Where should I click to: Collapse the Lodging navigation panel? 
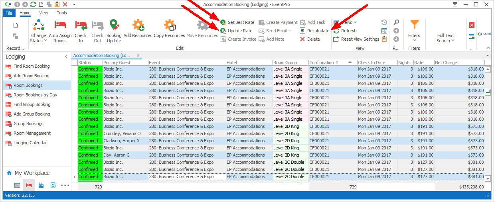(66, 57)
